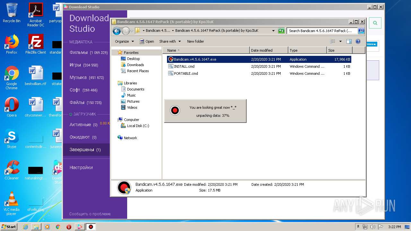Viewport: 411px width, 231px height.
Task: Click the Explorer Forward navigation arrow
Action: point(126,31)
